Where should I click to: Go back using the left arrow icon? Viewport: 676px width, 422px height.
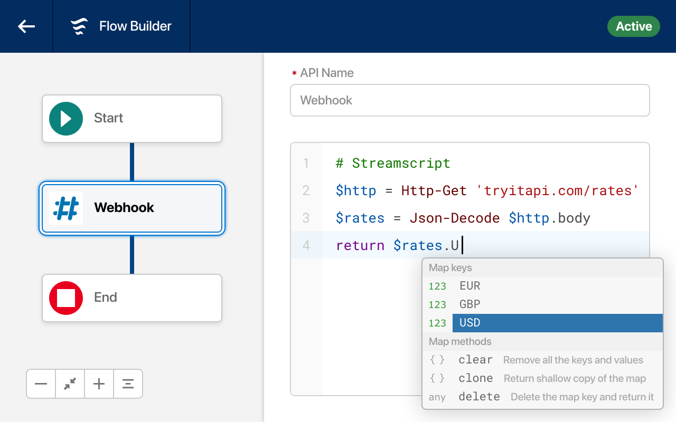[x=26, y=26]
